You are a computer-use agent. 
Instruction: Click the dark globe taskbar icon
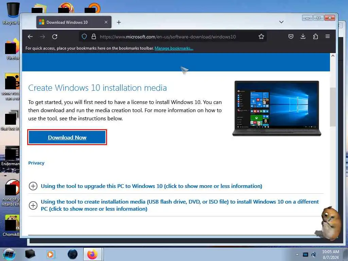tap(72, 254)
